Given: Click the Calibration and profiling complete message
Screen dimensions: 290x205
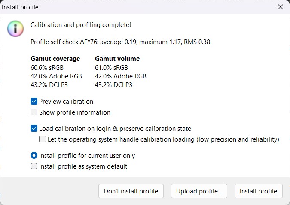Looking at the screenshot, I should tap(81, 25).
